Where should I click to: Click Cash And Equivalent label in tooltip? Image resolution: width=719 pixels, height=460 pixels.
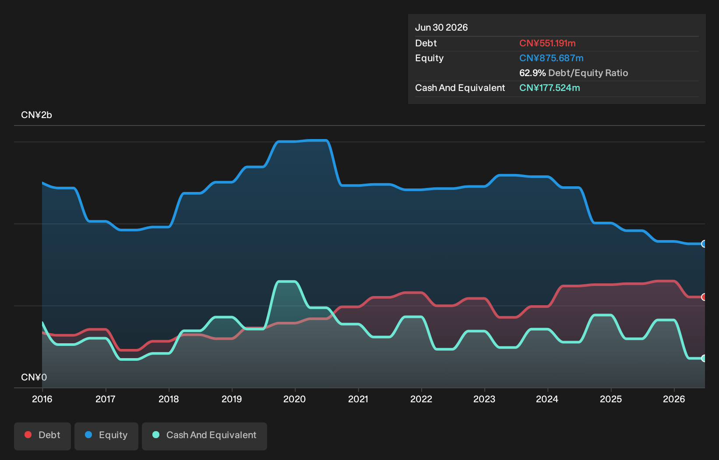pos(460,88)
